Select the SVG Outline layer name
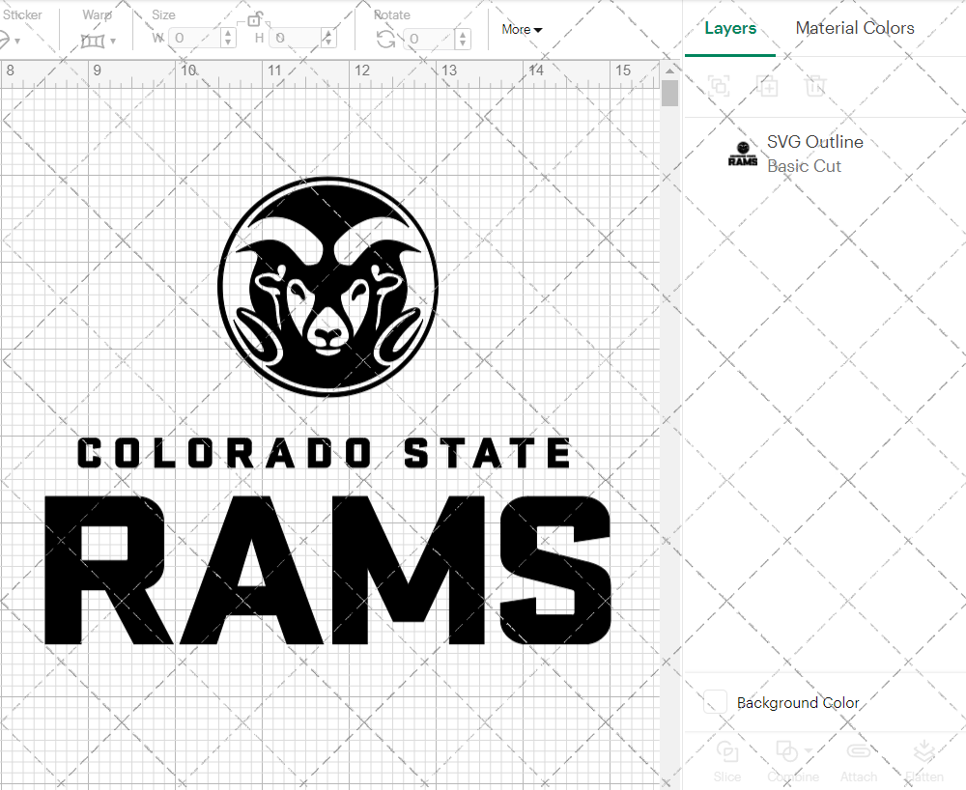Image resolution: width=966 pixels, height=790 pixels. tap(814, 142)
